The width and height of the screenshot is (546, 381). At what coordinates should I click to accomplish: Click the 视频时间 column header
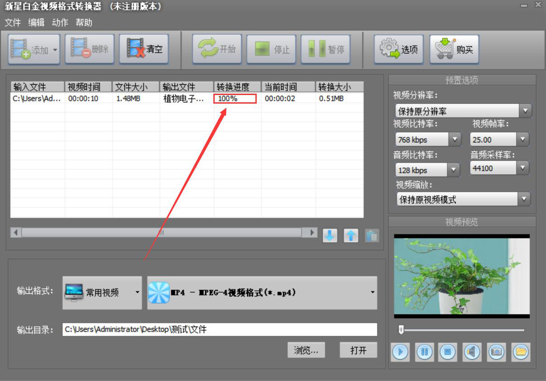point(89,87)
